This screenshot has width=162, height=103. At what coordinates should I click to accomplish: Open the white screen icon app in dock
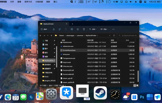coord(83,91)
